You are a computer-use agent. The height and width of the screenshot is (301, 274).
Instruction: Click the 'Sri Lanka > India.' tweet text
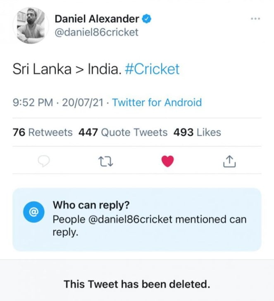click(x=67, y=69)
